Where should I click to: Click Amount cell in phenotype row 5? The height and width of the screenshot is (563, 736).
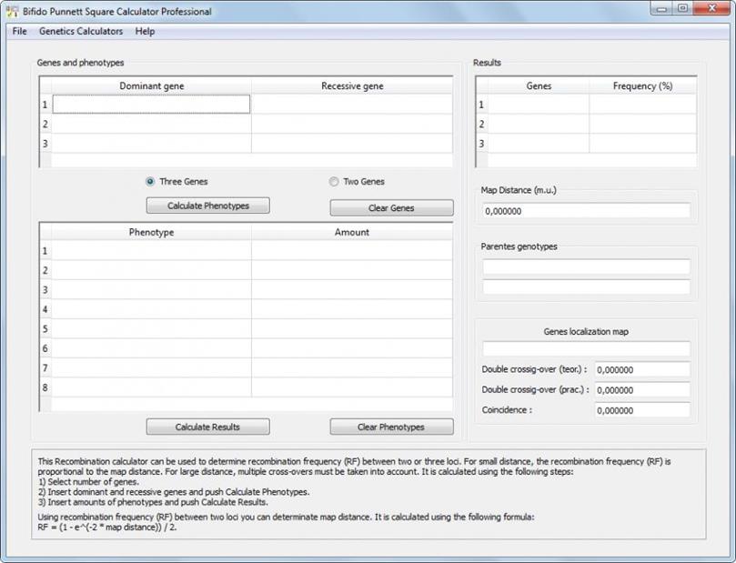352,329
